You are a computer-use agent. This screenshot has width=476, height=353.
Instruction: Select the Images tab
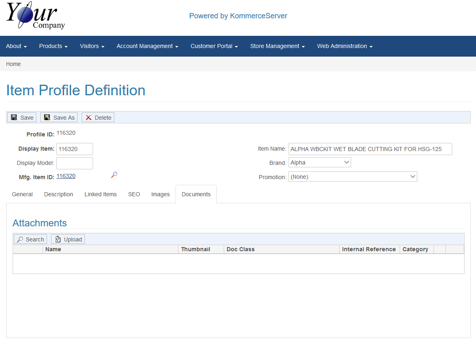click(160, 195)
